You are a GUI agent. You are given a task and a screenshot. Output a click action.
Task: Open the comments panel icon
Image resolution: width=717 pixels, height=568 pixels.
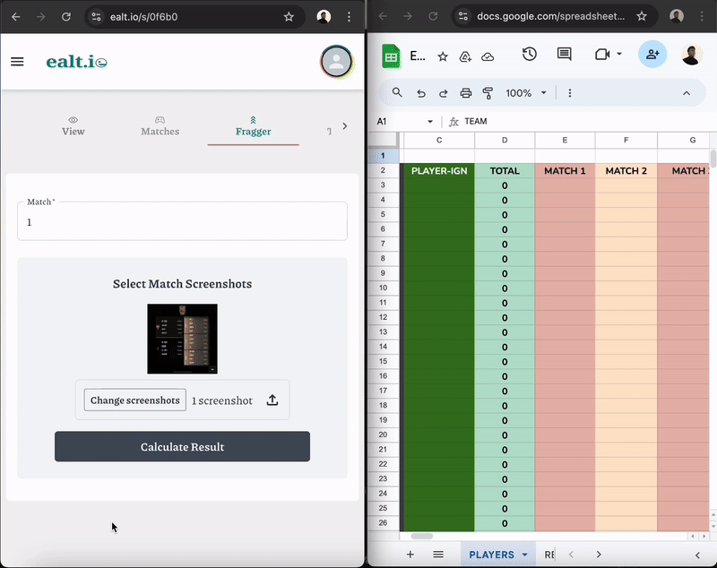click(x=565, y=55)
